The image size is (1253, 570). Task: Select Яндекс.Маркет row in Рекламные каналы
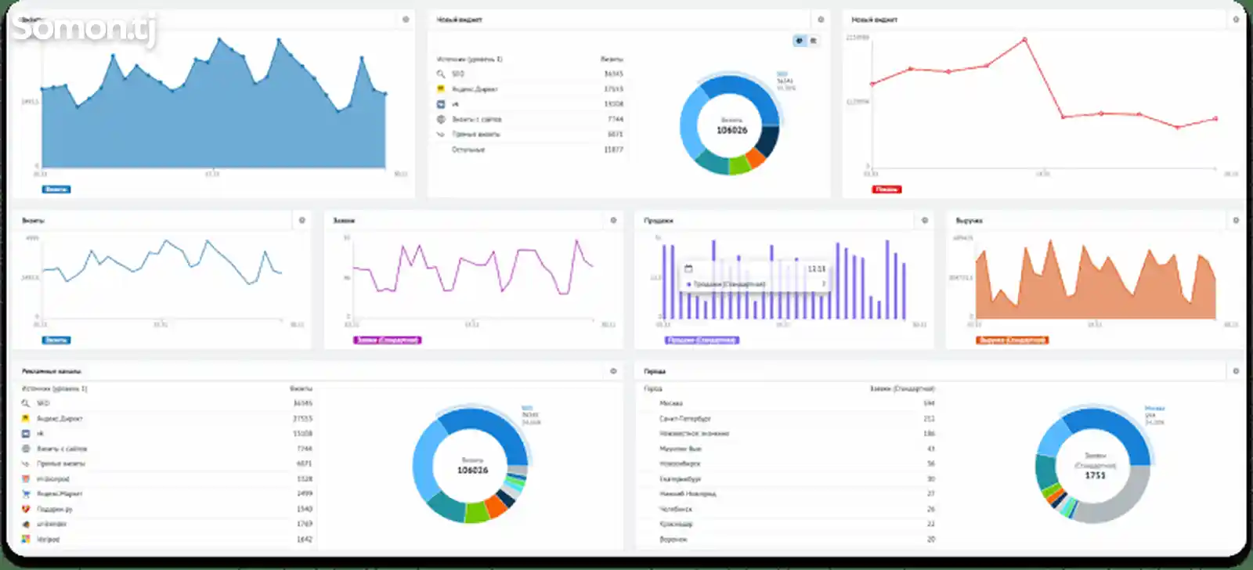pyautogui.click(x=167, y=494)
